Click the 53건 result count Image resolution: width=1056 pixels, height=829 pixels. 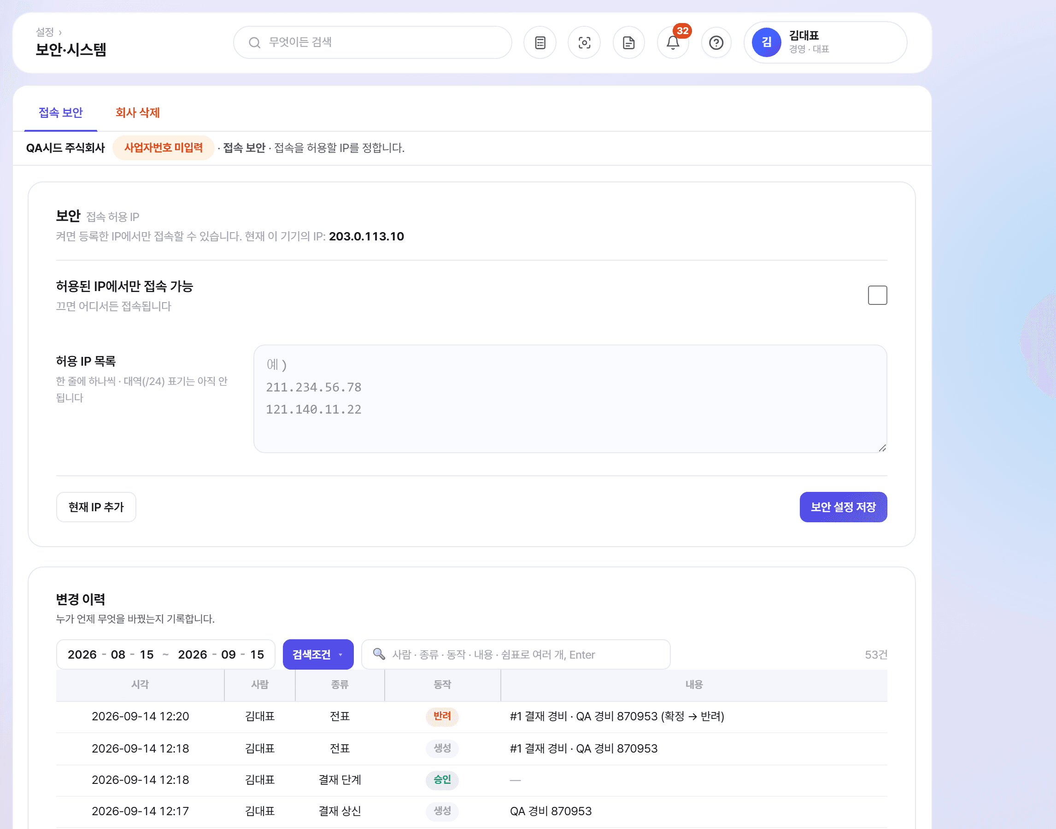coord(875,654)
